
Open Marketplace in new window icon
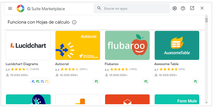[x=192, y=8]
